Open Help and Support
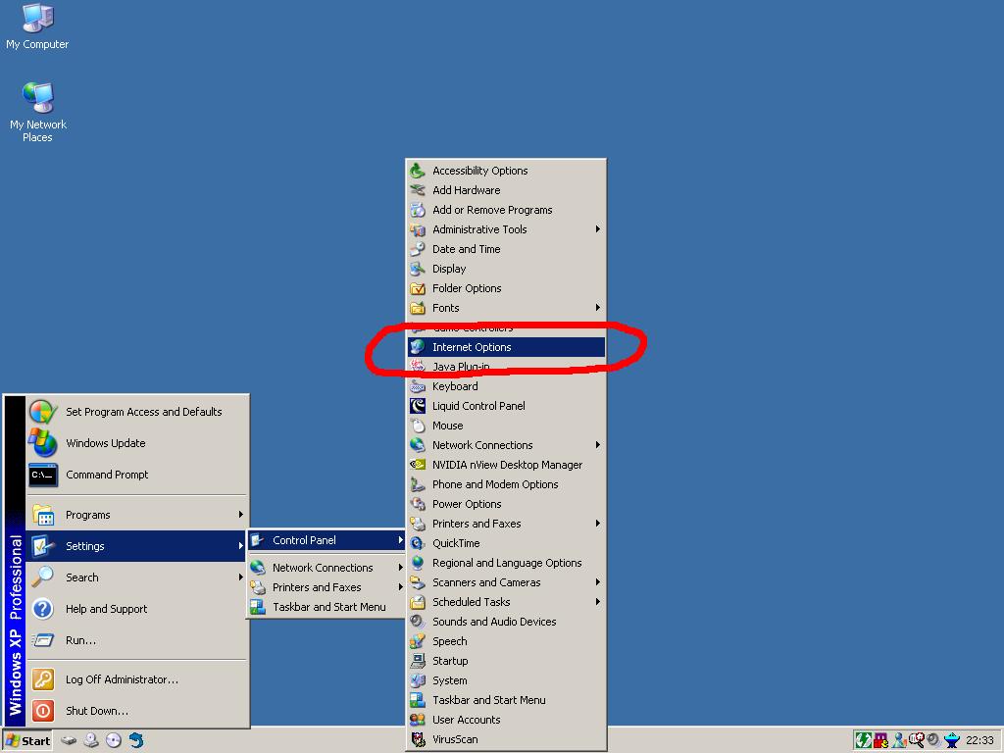Screen dimensions: 1004x753 coord(136,609)
